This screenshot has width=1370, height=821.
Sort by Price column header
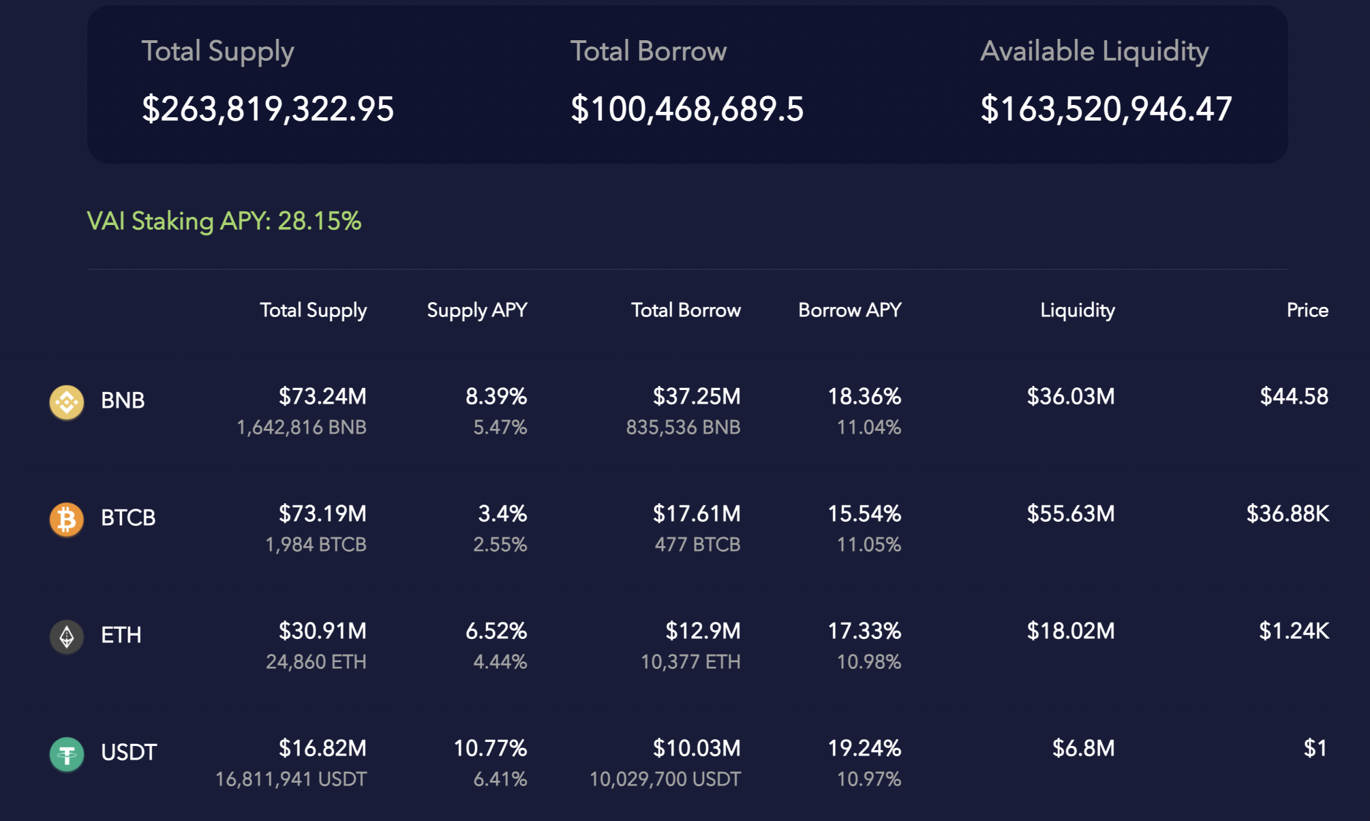click(1307, 310)
